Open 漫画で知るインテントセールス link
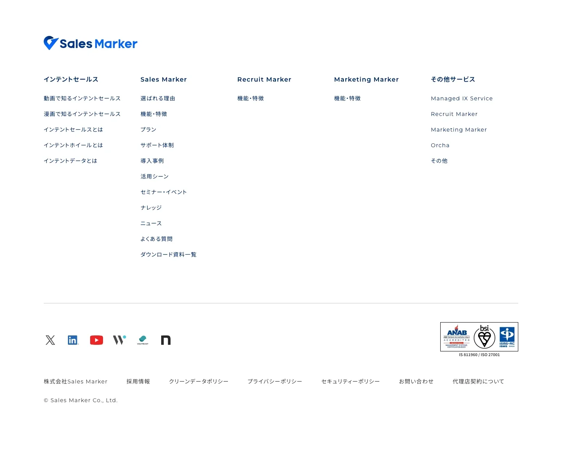The height and width of the screenshot is (451, 562). pyautogui.click(x=82, y=114)
